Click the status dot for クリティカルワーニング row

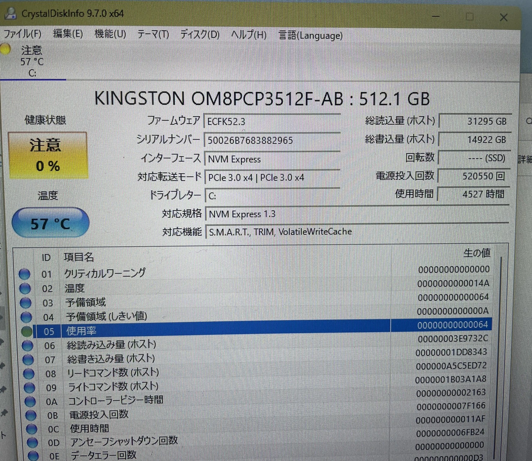pyautogui.click(x=24, y=274)
